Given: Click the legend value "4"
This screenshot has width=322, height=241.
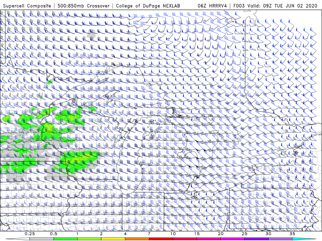Looking at the screenshot, I should [x=125, y=234].
